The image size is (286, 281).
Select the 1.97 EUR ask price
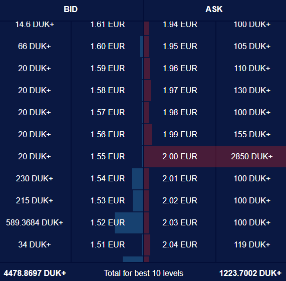pyautogui.click(x=180, y=91)
